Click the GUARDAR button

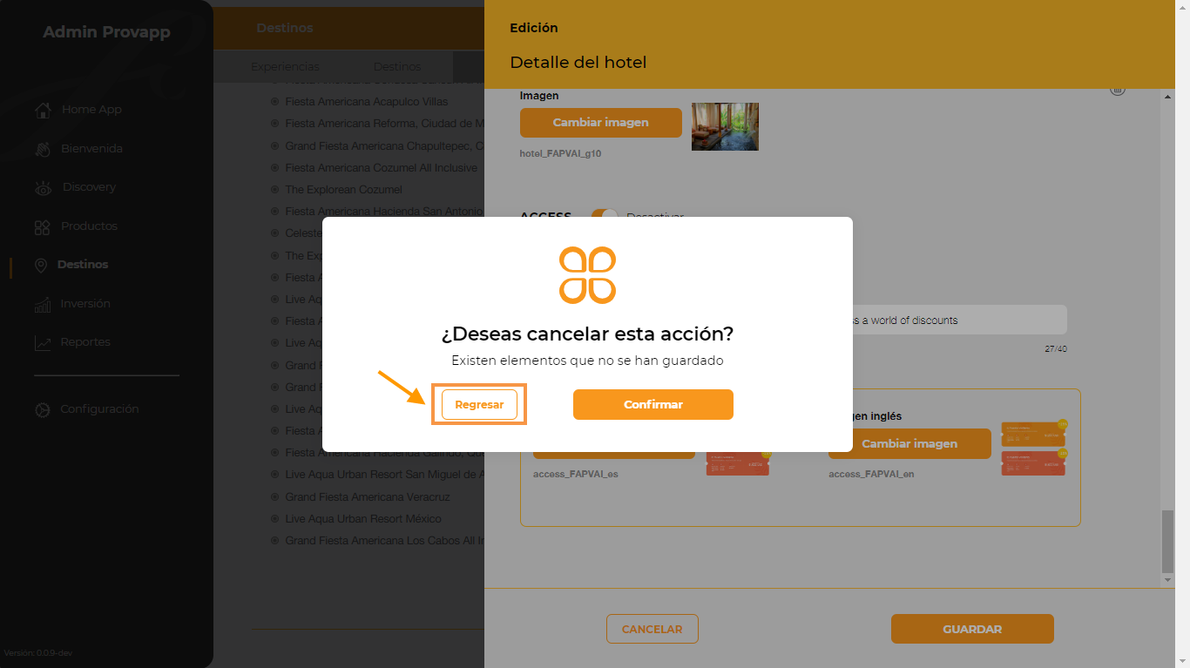(972, 629)
